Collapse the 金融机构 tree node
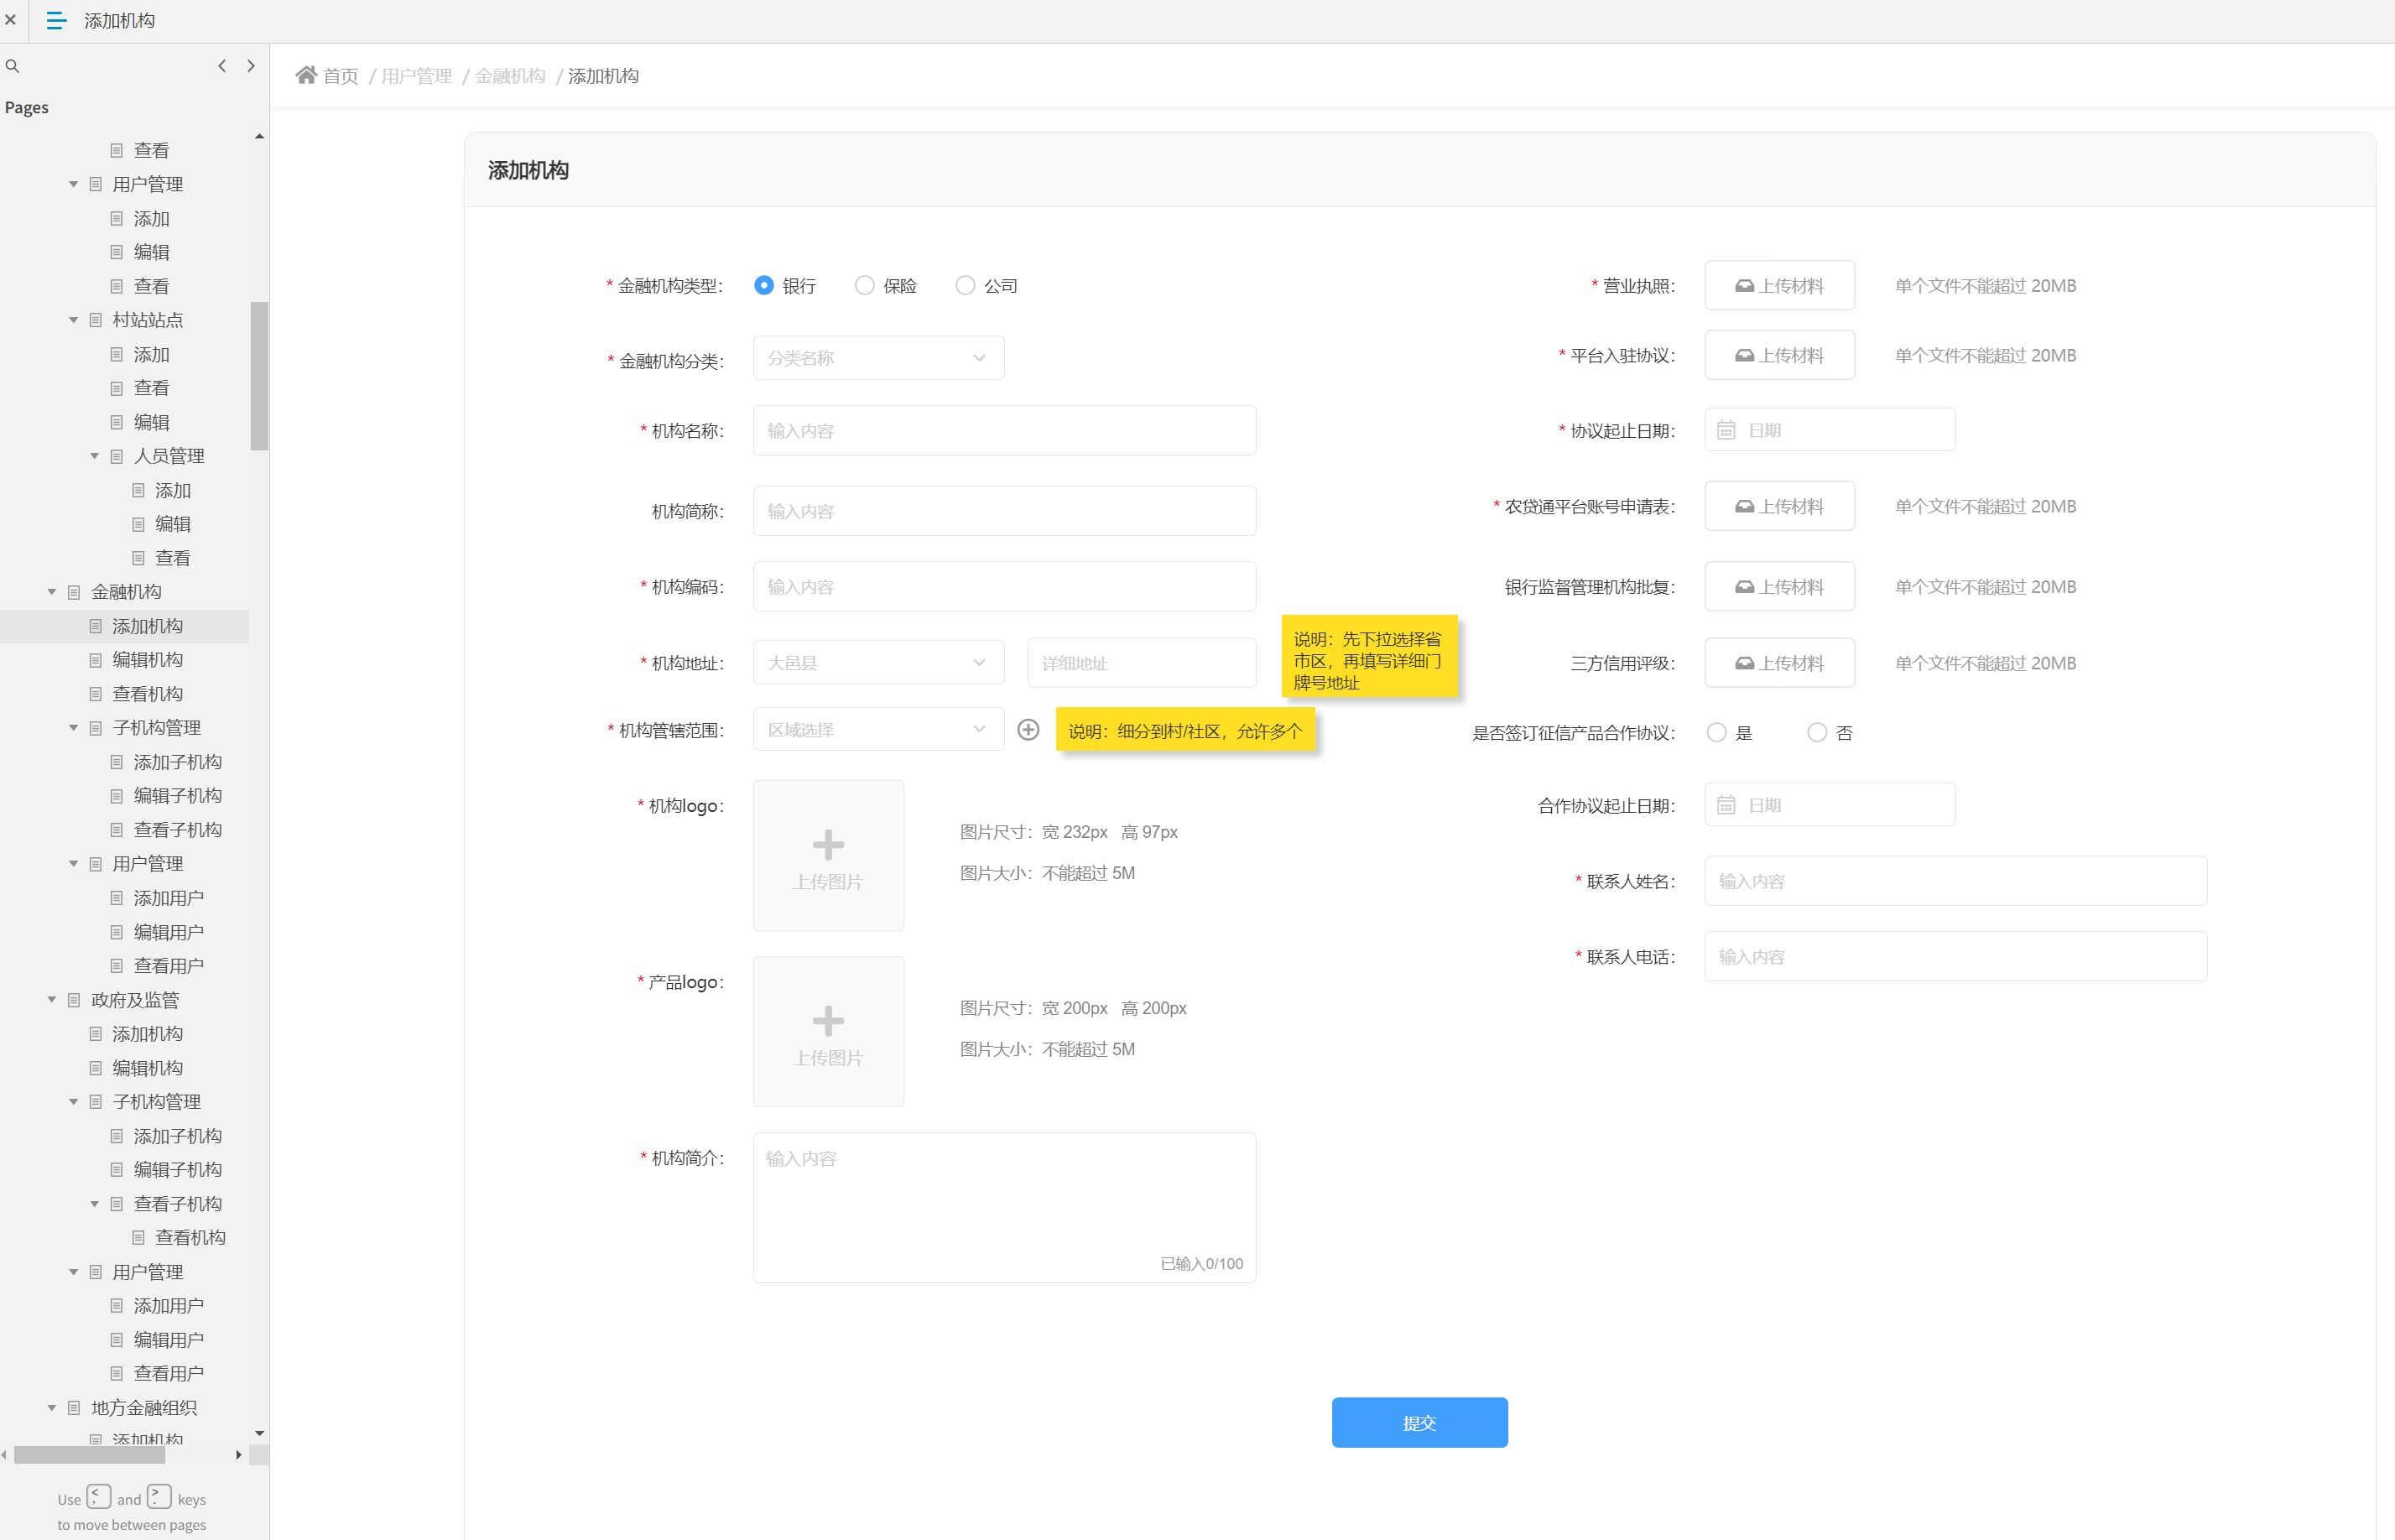 [x=52, y=592]
